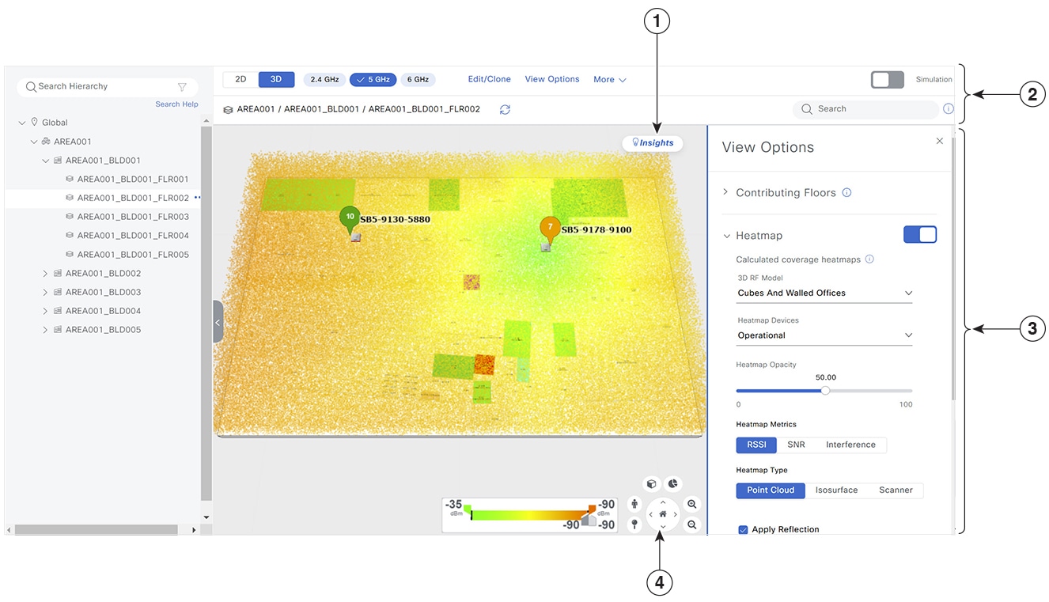Screen dimensions: 1049x602
Task: Click the info icon next to the Search field
Action: click(949, 109)
